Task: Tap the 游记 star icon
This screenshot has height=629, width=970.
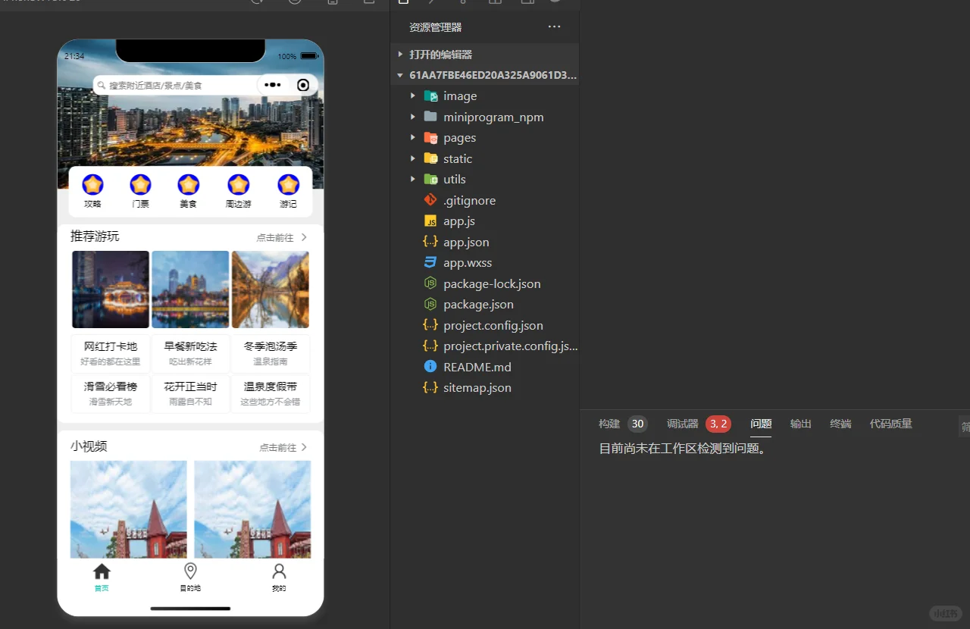Action: (288, 185)
